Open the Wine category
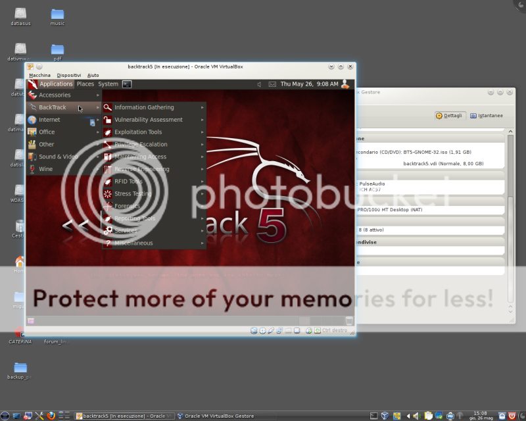 point(64,169)
